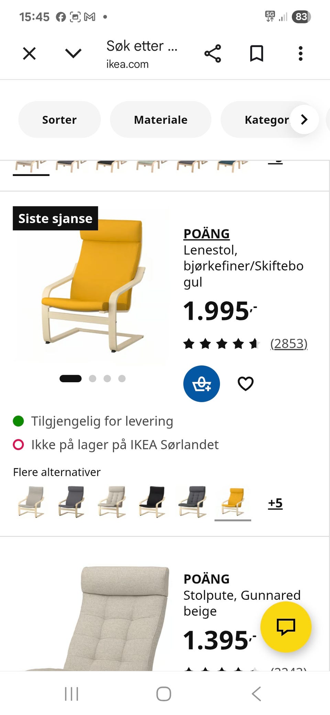Open the 2853 reviews link
This screenshot has width=330, height=715.
pyautogui.click(x=289, y=343)
